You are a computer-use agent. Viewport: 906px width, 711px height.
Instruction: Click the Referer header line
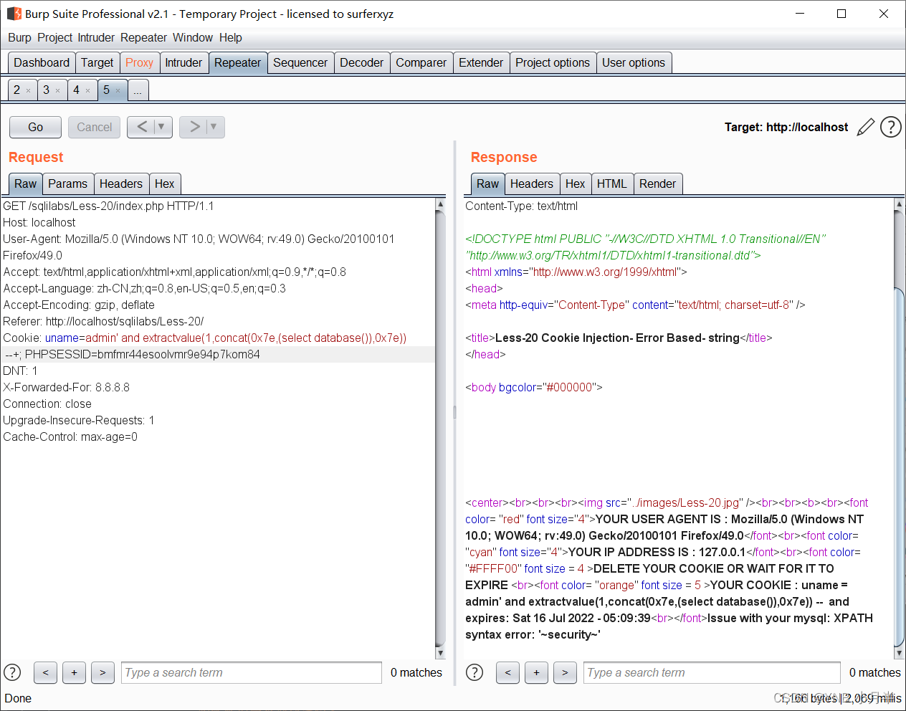pos(103,321)
